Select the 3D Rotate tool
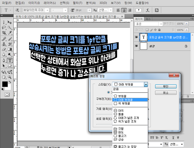 (4, 72)
